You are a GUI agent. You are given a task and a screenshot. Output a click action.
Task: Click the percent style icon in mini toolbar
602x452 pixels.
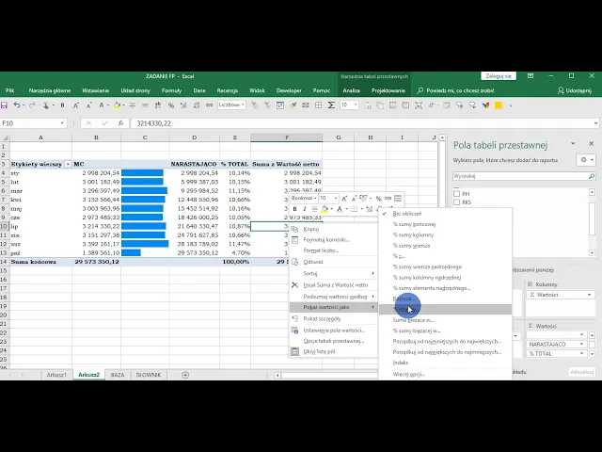click(378, 199)
